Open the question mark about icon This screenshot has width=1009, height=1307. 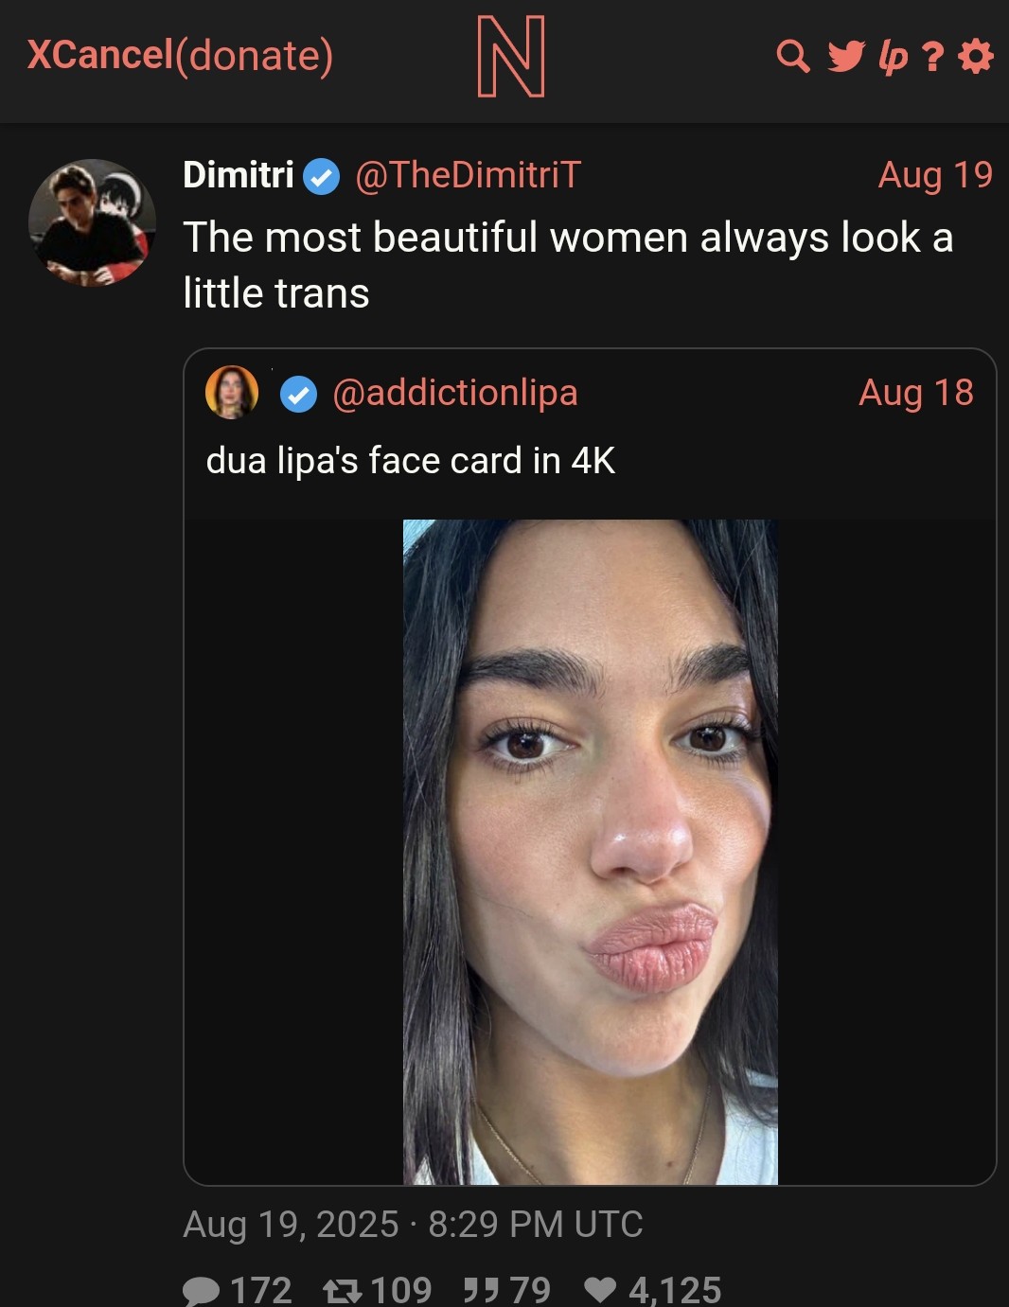tap(933, 57)
